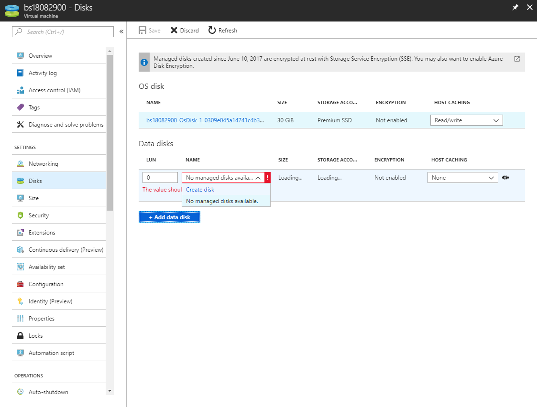This screenshot has width=537, height=407.
Task: Pin the blade using pin icon
Action: pyautogui.click(x=515, y=7)
